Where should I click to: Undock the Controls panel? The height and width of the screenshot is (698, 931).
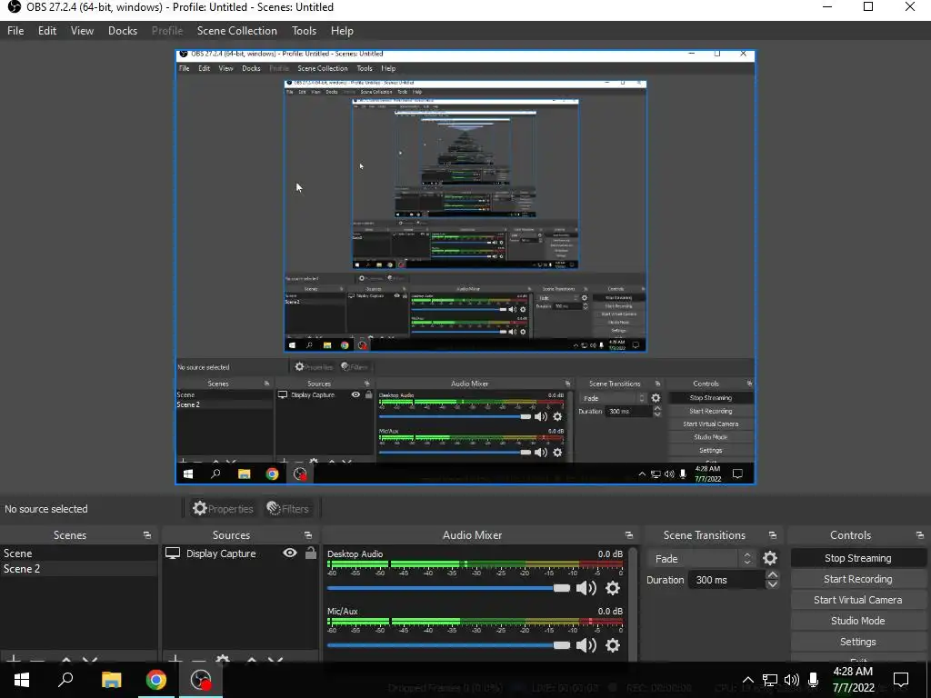[920, 535]
